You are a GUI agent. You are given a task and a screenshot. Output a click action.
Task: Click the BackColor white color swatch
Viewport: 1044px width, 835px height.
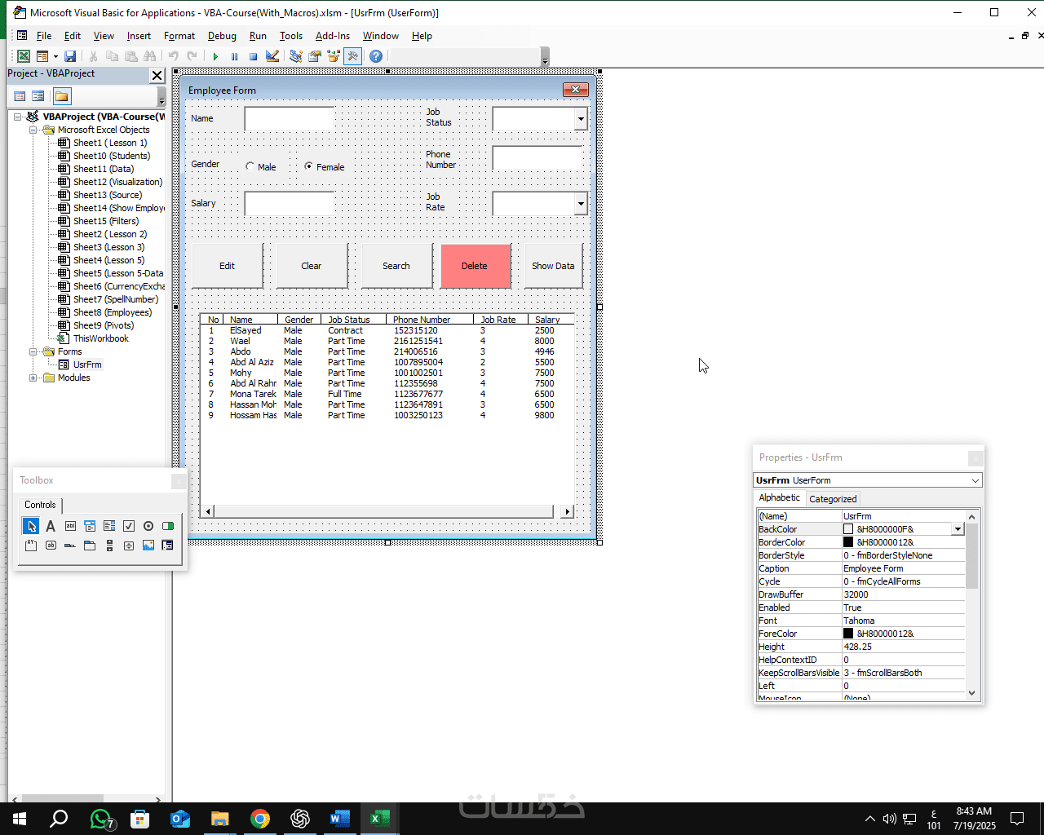(848, 529)
